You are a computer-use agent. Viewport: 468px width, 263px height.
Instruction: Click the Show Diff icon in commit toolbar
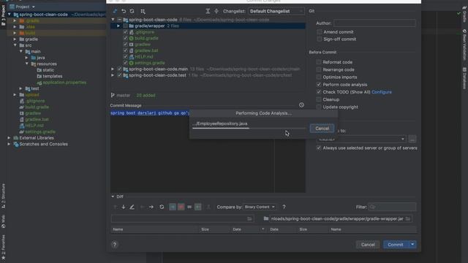[x=115, y=11]
